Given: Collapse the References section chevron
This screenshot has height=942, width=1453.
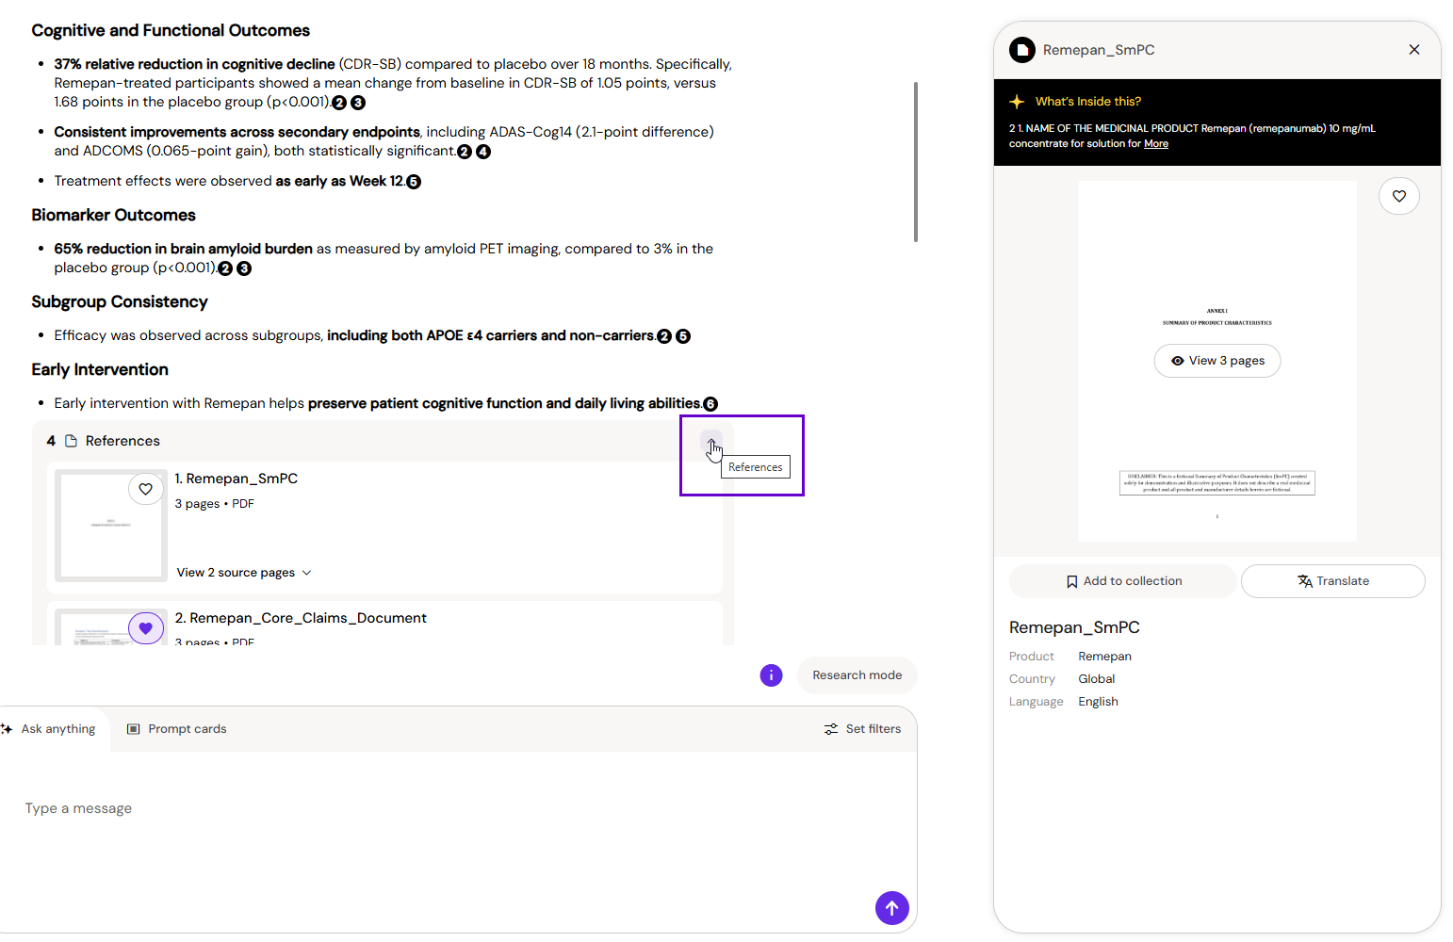Looking at the screenshot, I should [710, 442].
